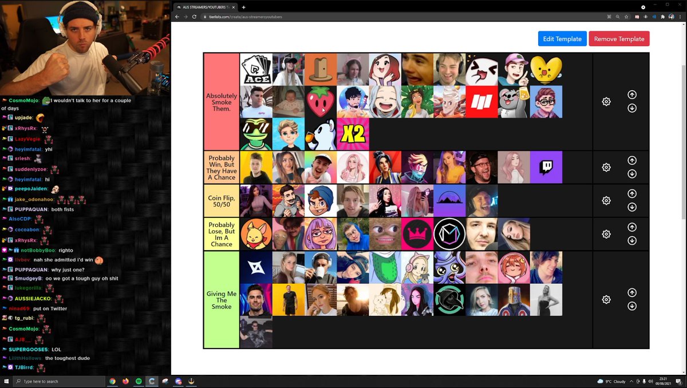Click the Absolutely Smoke Them tier label
The height and width of the screenshot is (388, 687).
pyautogui.click(x=222, y=101)
